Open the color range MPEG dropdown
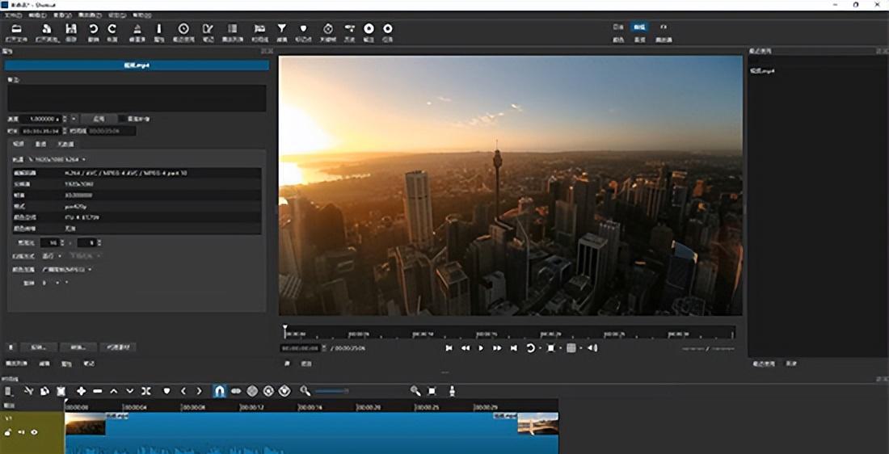The image size is (889, 454). pos(67,269)
